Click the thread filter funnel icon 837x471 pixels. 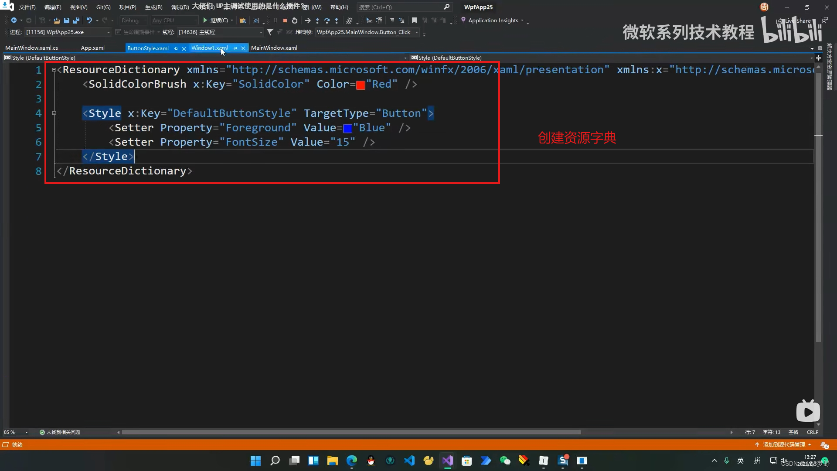(x=270, y=32)
